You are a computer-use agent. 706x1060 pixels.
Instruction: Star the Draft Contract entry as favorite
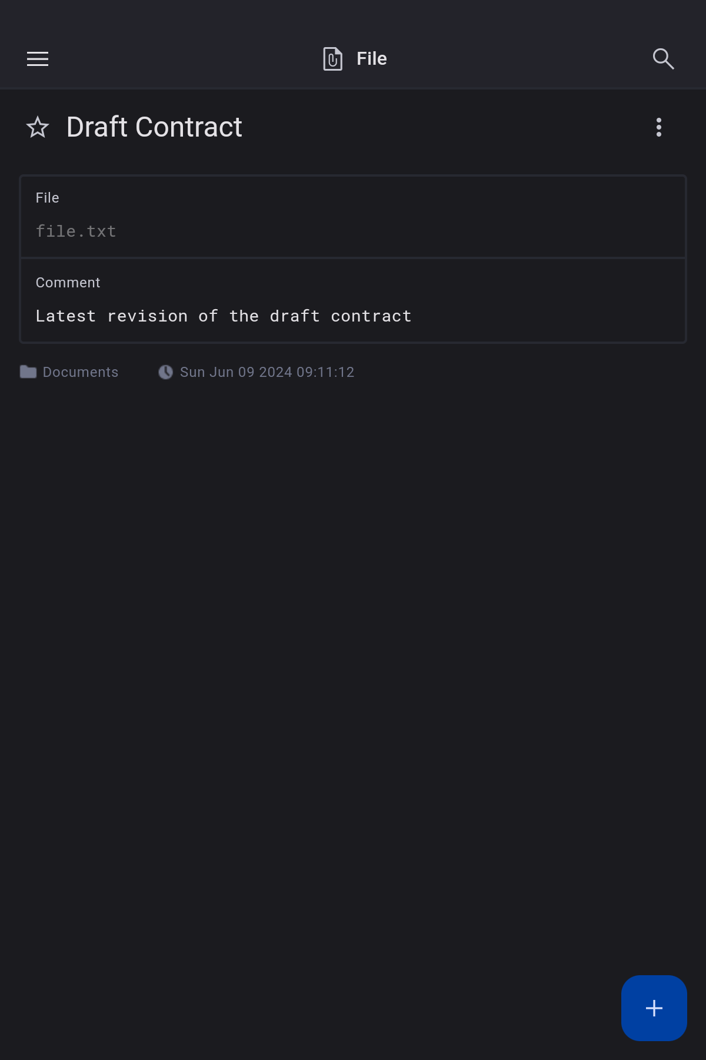(x=38, y=127)
